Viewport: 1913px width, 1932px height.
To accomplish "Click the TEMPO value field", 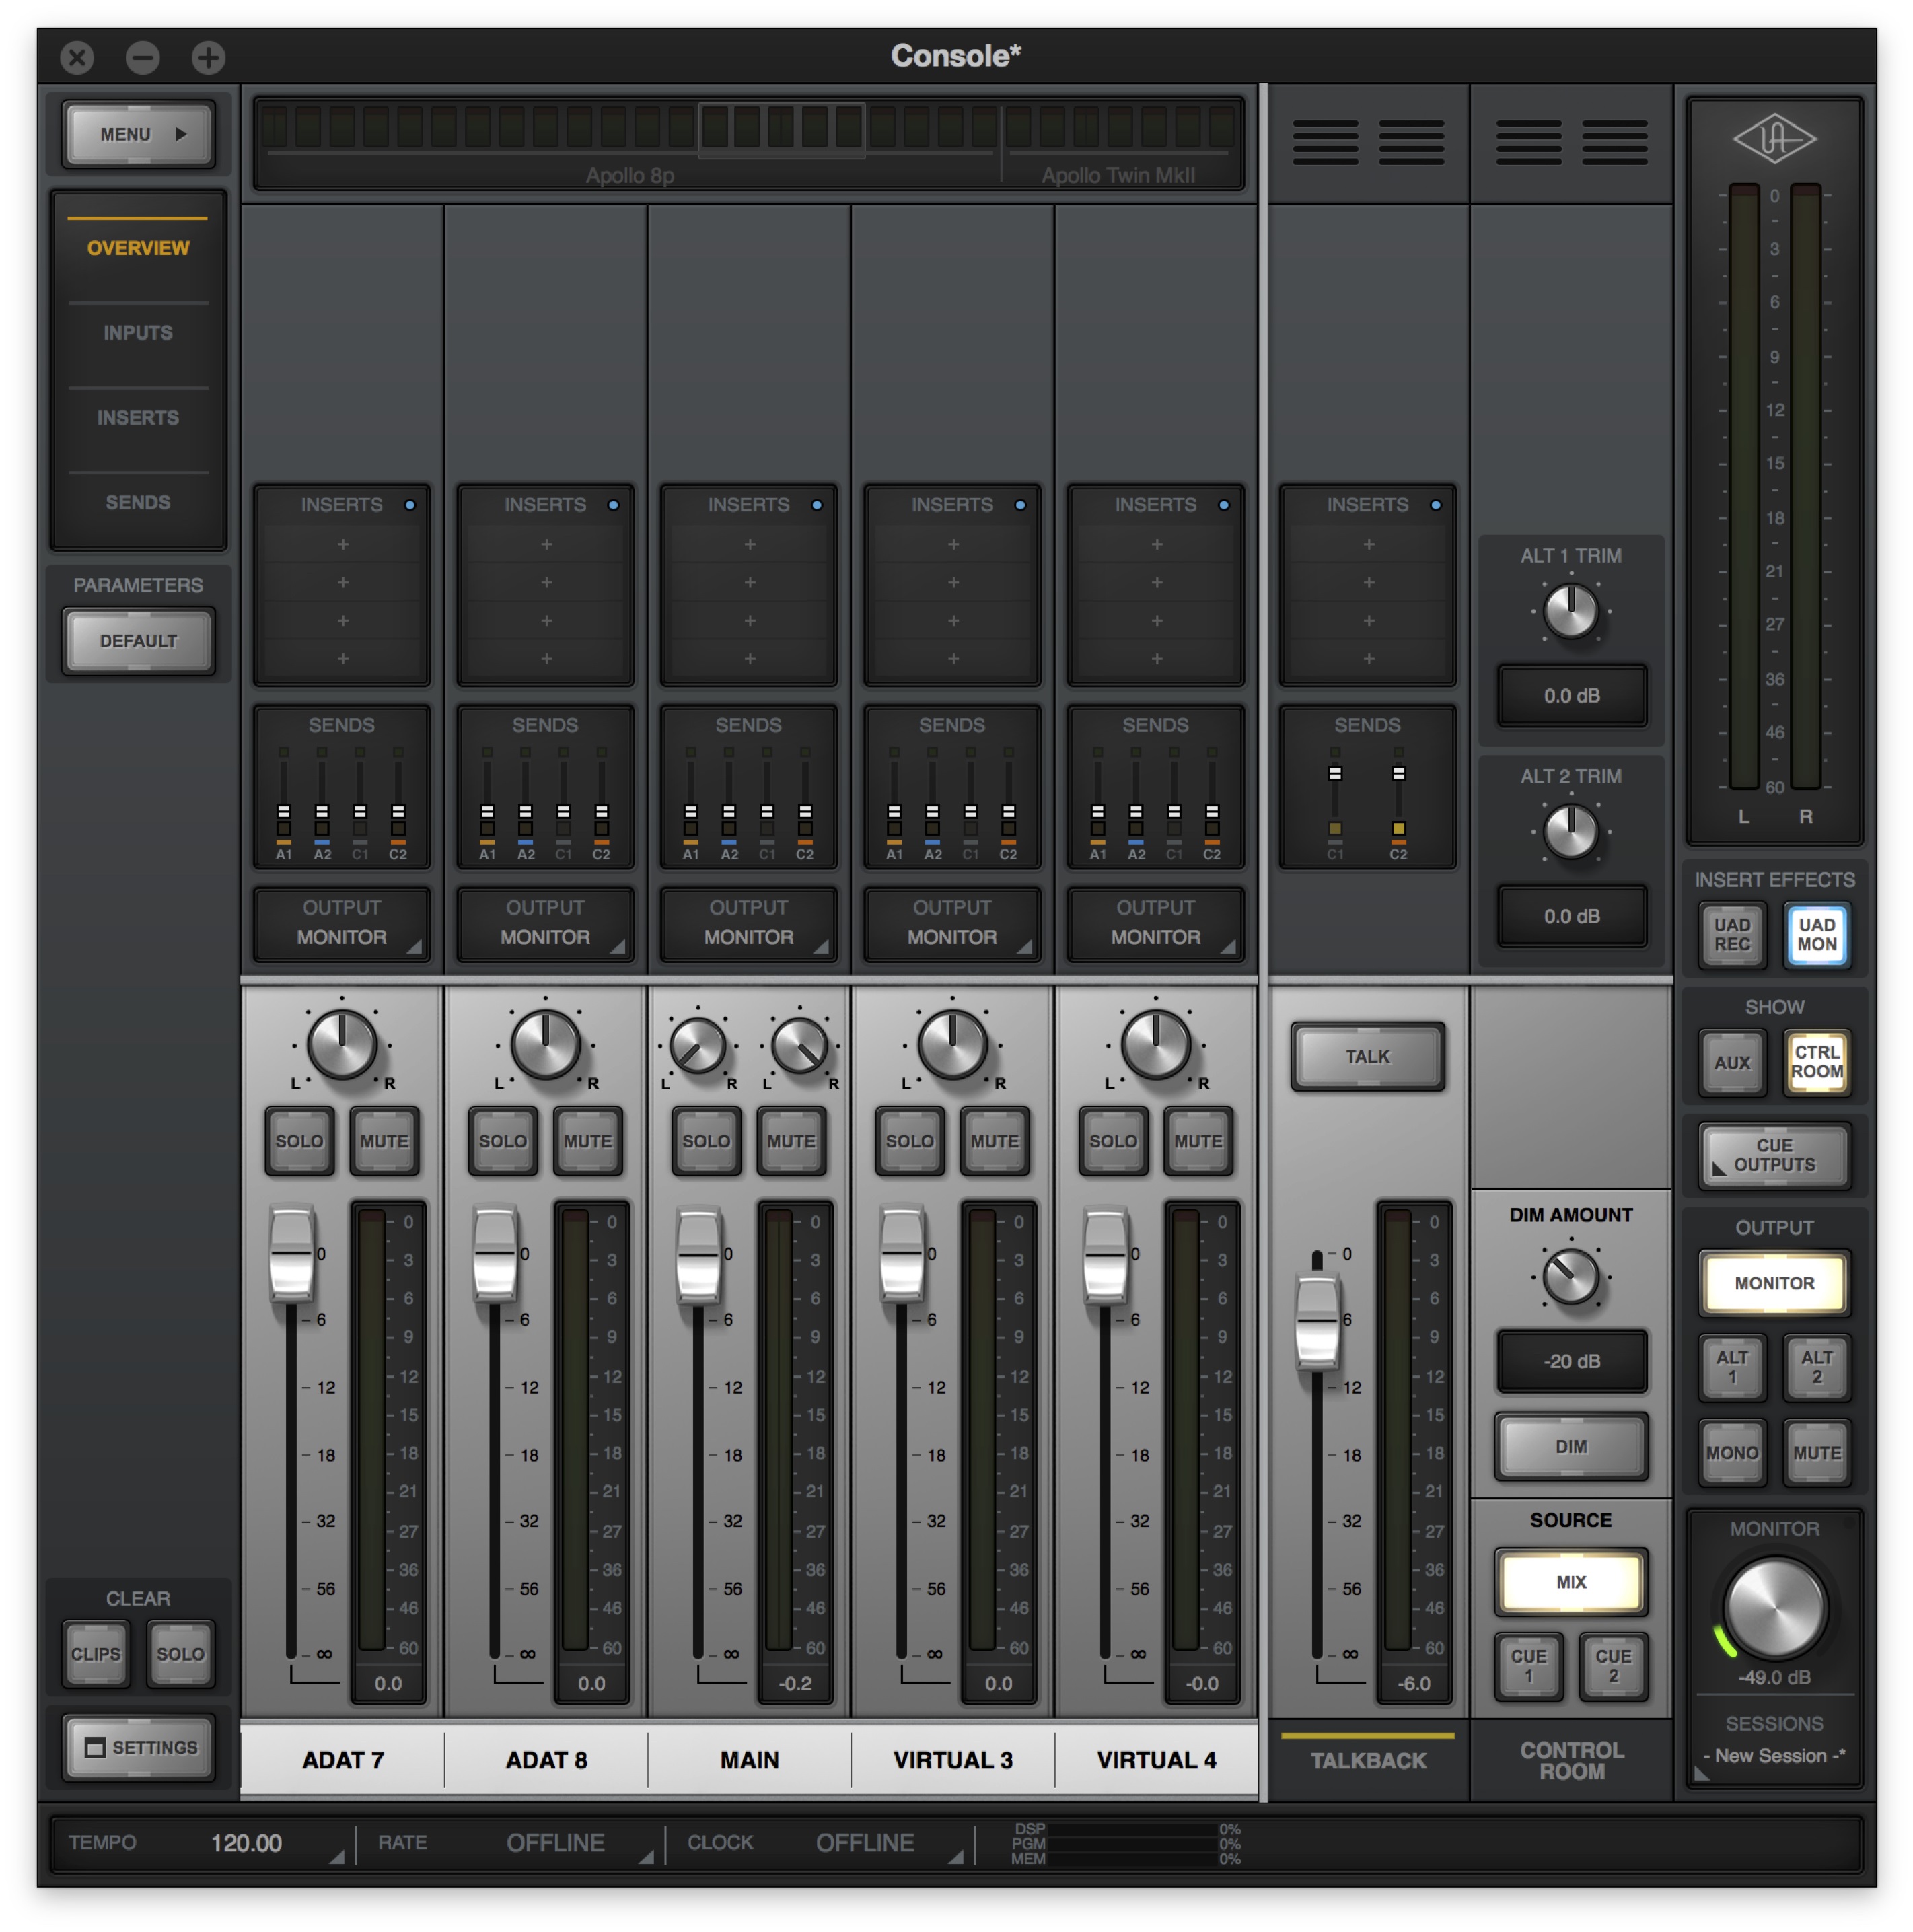I will tap(246, 1843).
